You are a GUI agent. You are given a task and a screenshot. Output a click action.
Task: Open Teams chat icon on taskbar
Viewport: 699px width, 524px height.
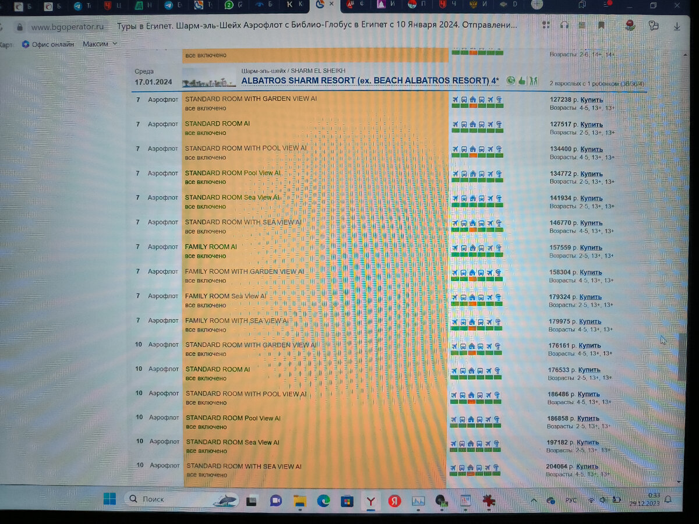(x=276, y=501)
